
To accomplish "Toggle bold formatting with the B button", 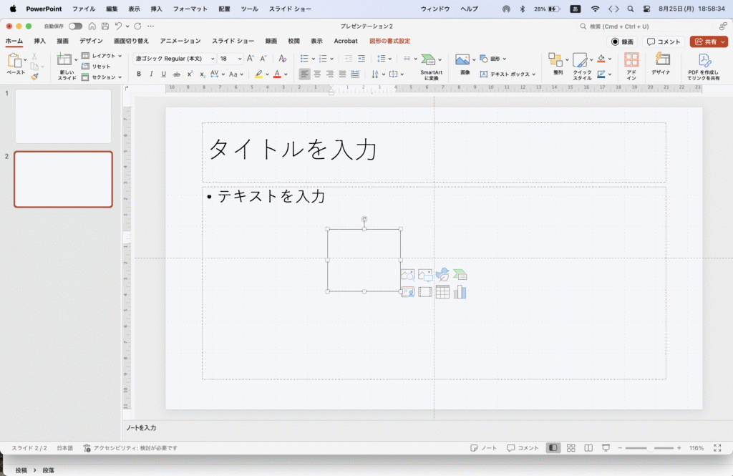I will tap(139, 74).
